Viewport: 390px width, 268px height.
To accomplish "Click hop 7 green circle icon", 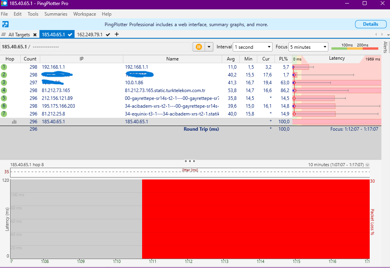I will click(4, 114).
